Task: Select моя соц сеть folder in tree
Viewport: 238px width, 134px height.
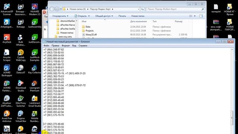Action: point(63,36)
